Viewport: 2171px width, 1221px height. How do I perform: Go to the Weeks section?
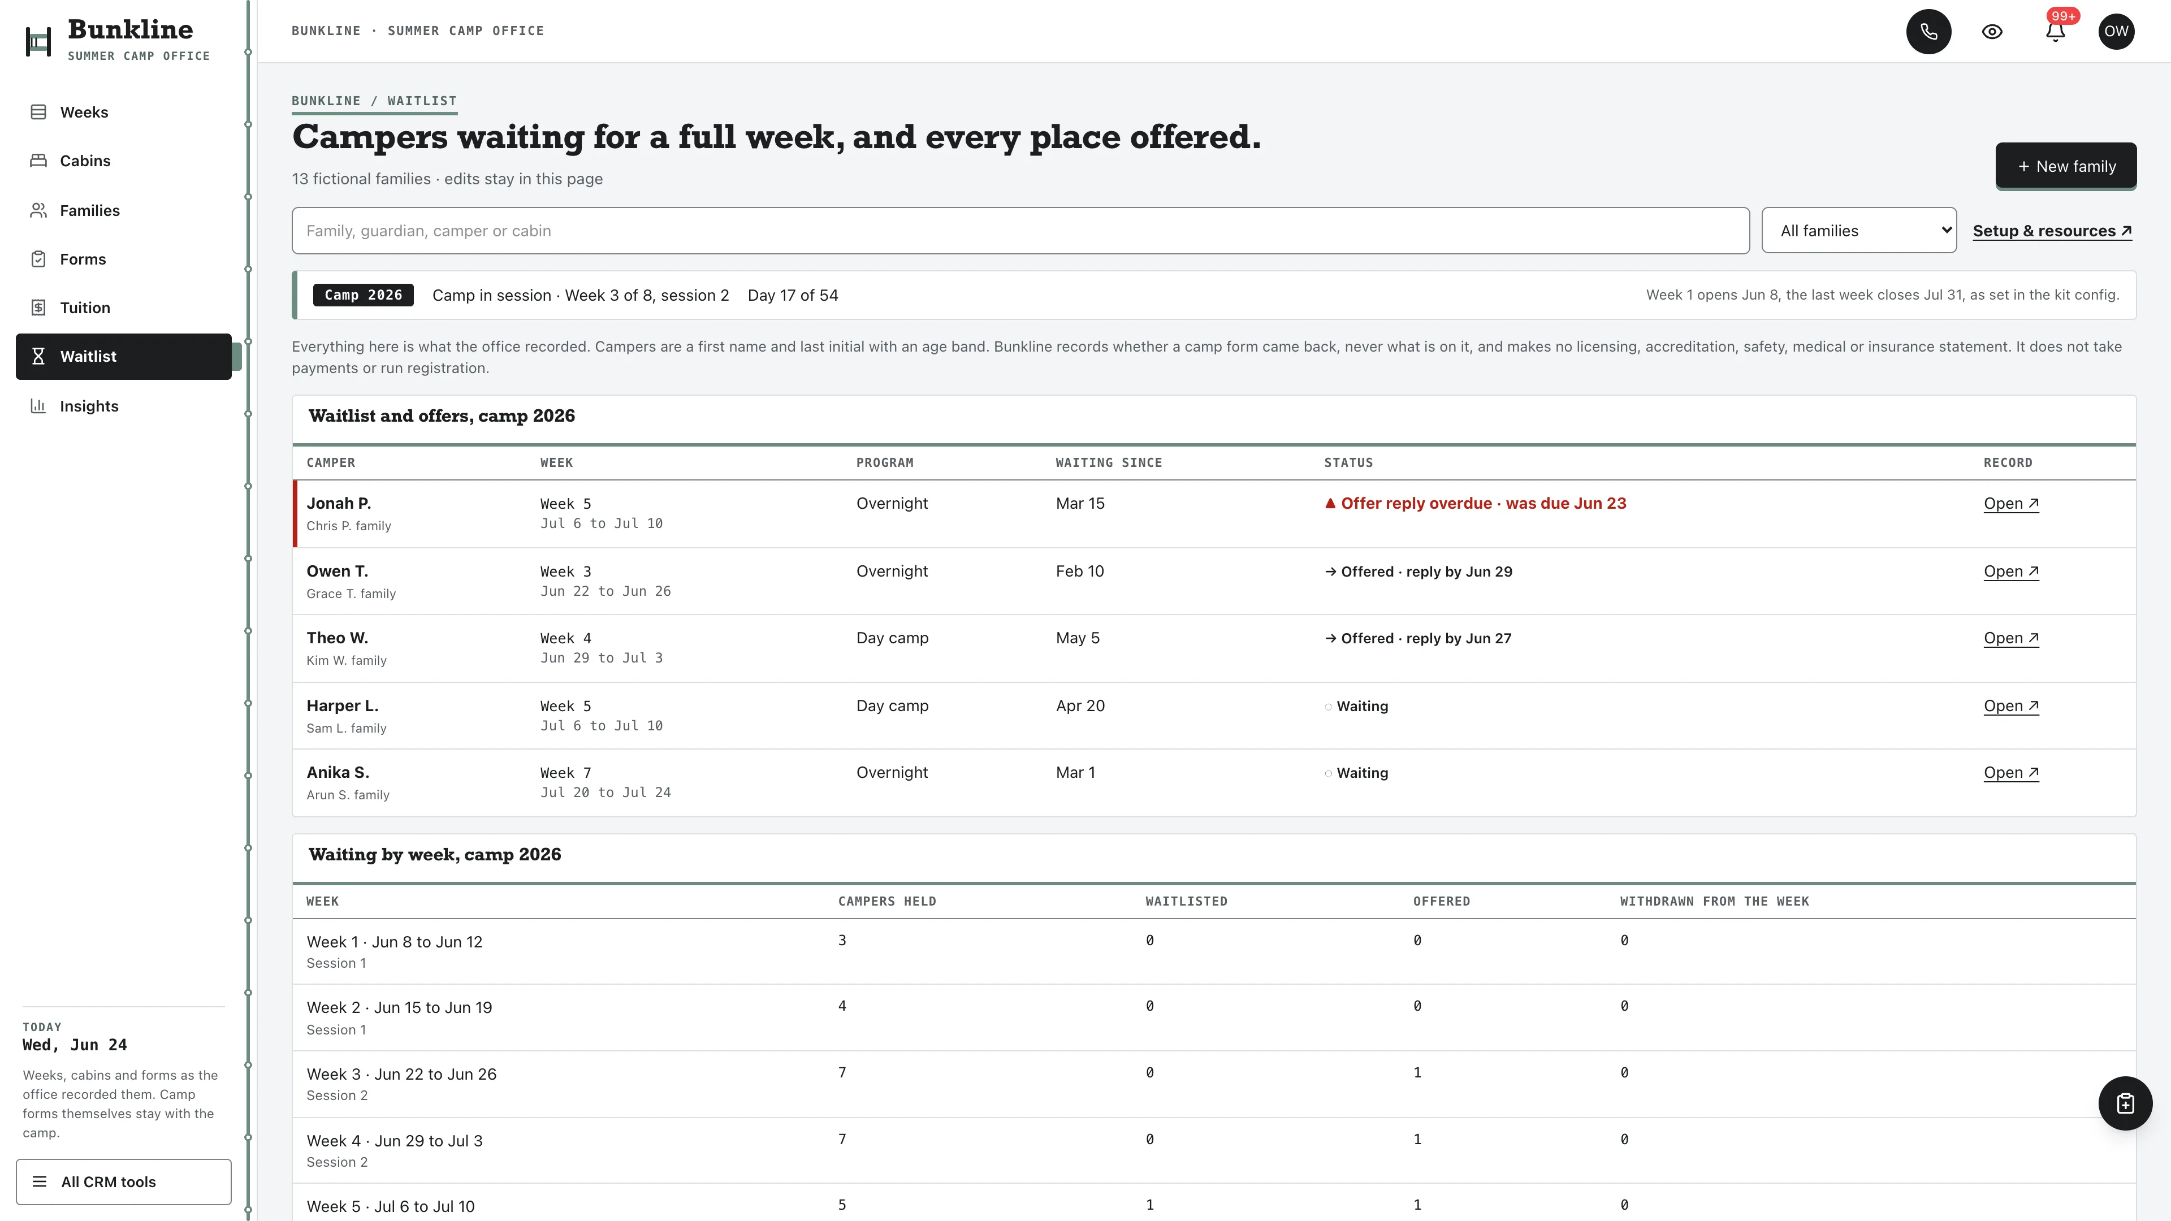click(123, 112)
